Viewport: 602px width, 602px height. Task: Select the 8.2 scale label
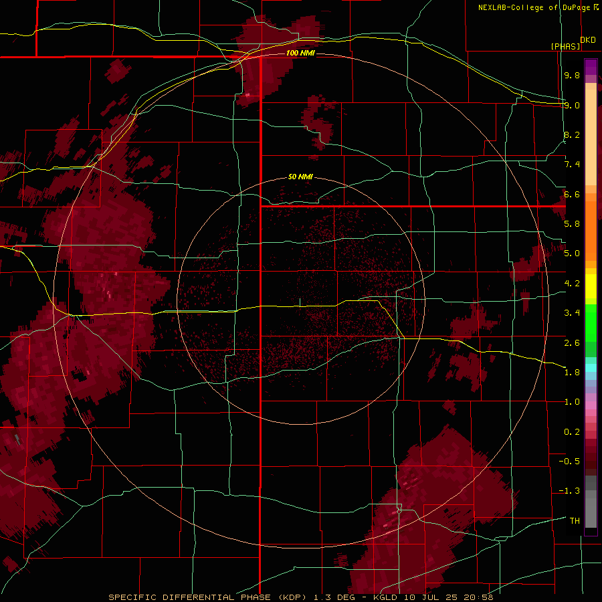[x=572, y=134]
